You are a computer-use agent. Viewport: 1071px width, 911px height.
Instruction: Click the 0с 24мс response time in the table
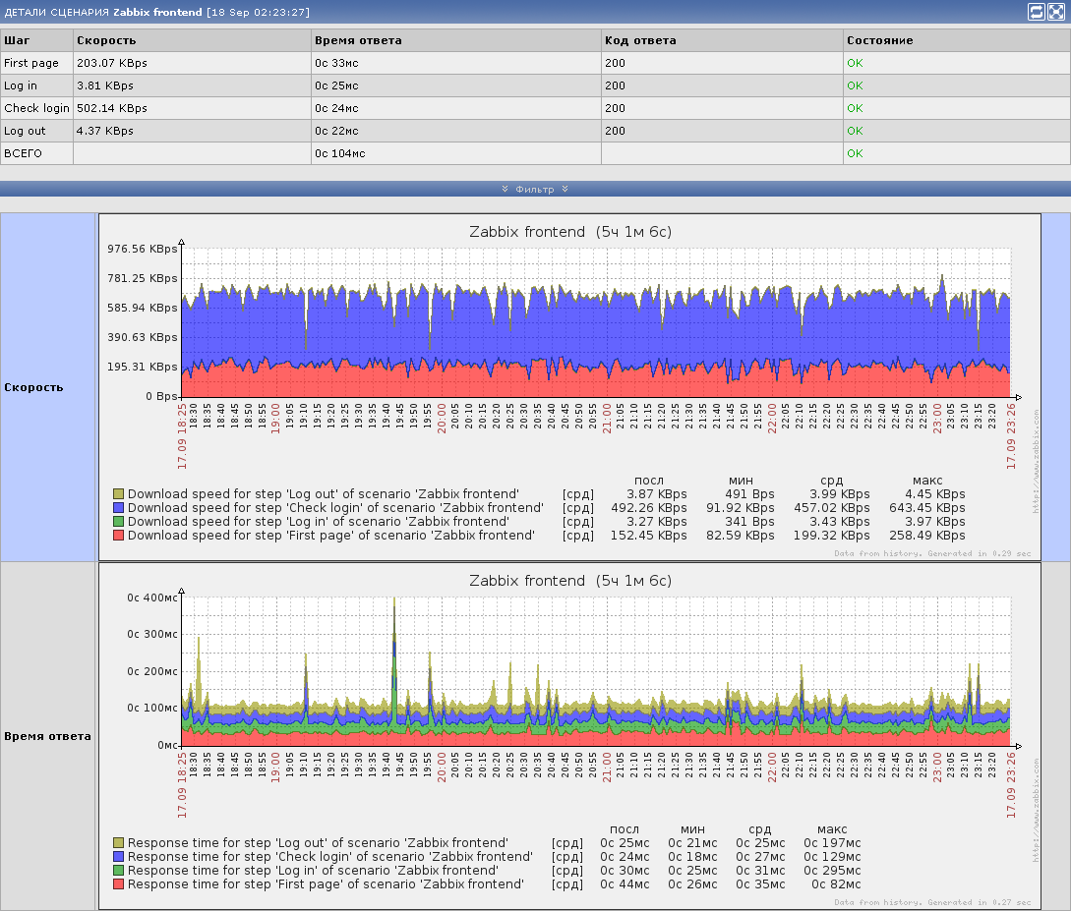[x=336, y=108]
